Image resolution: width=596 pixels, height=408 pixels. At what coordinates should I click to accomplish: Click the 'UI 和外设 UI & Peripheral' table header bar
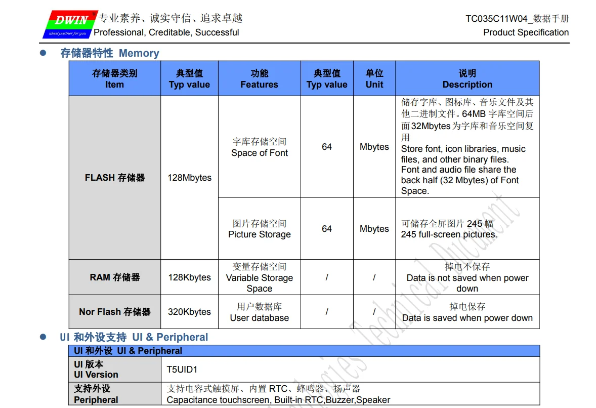tap(304, 351)
